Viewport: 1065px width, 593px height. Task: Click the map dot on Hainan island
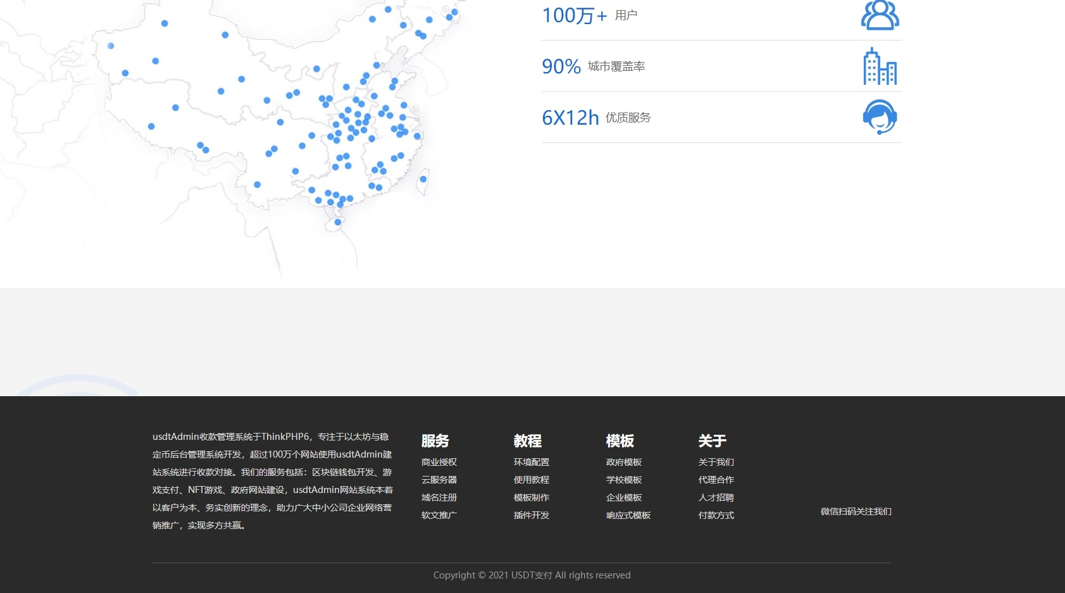338,222
